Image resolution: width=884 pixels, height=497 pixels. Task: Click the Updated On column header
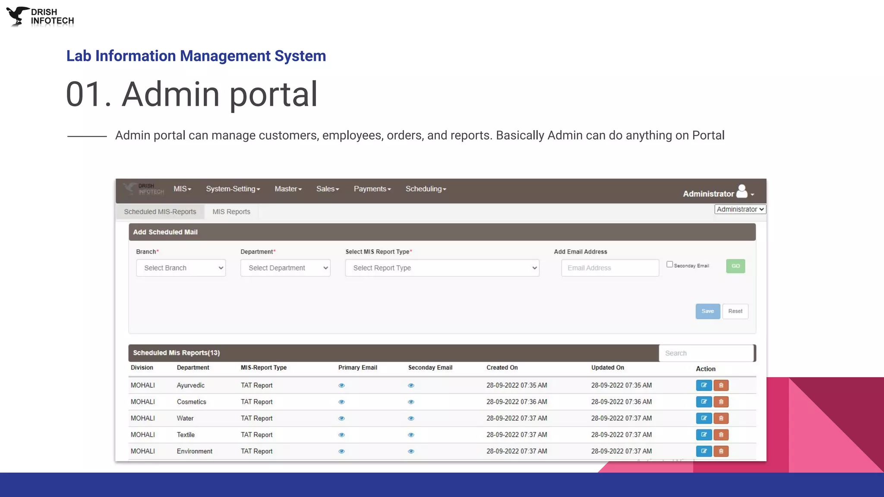pyautogui.click(x=608, y=368)
